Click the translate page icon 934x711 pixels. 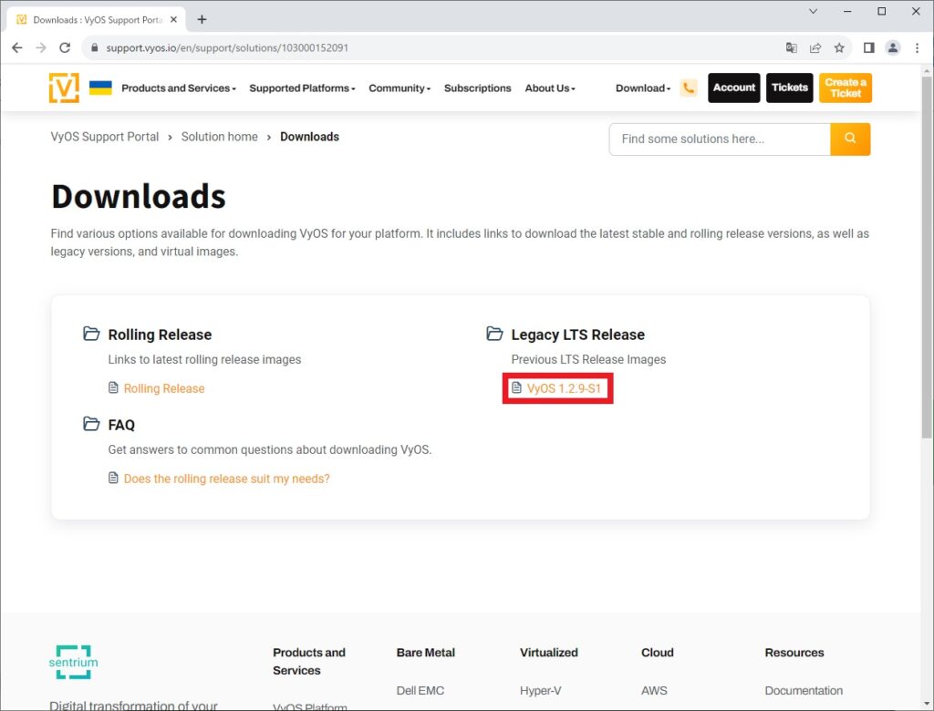(x=791, y=47)
